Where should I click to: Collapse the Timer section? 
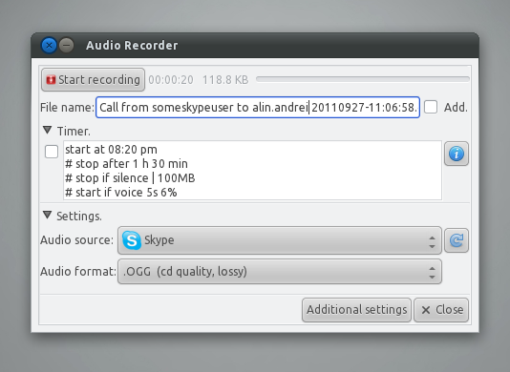[x=48, y=131]
